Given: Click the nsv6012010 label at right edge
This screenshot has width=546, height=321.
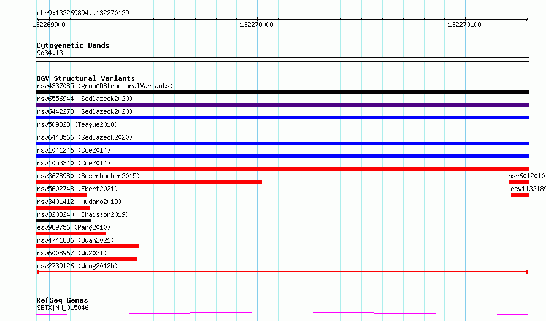Looking at the screenshot, I should (526, 176).
